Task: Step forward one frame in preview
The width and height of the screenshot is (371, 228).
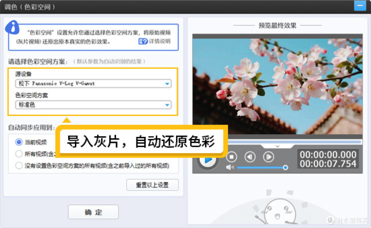Action: (268, 157)
